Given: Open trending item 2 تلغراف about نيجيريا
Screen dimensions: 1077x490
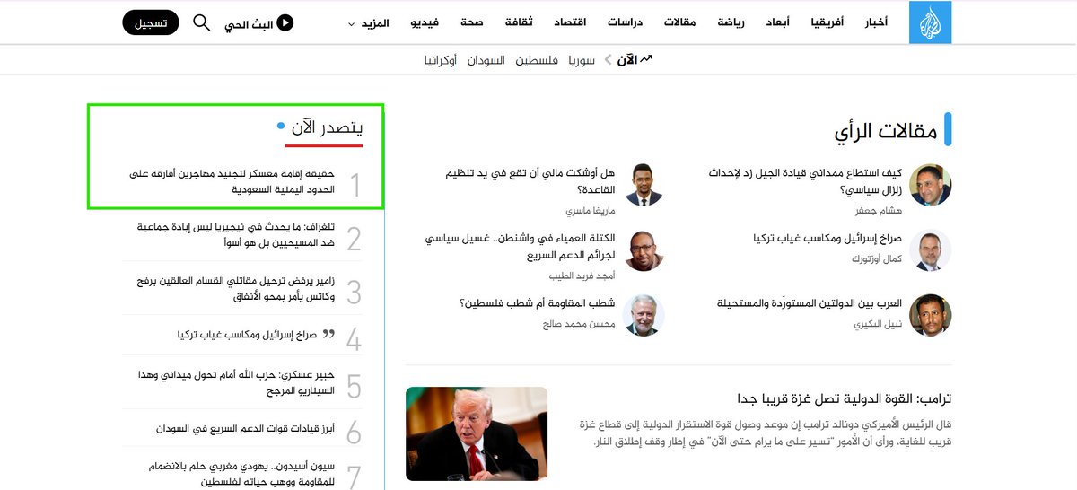Looking at the screenshot, I should click(237, 236).
